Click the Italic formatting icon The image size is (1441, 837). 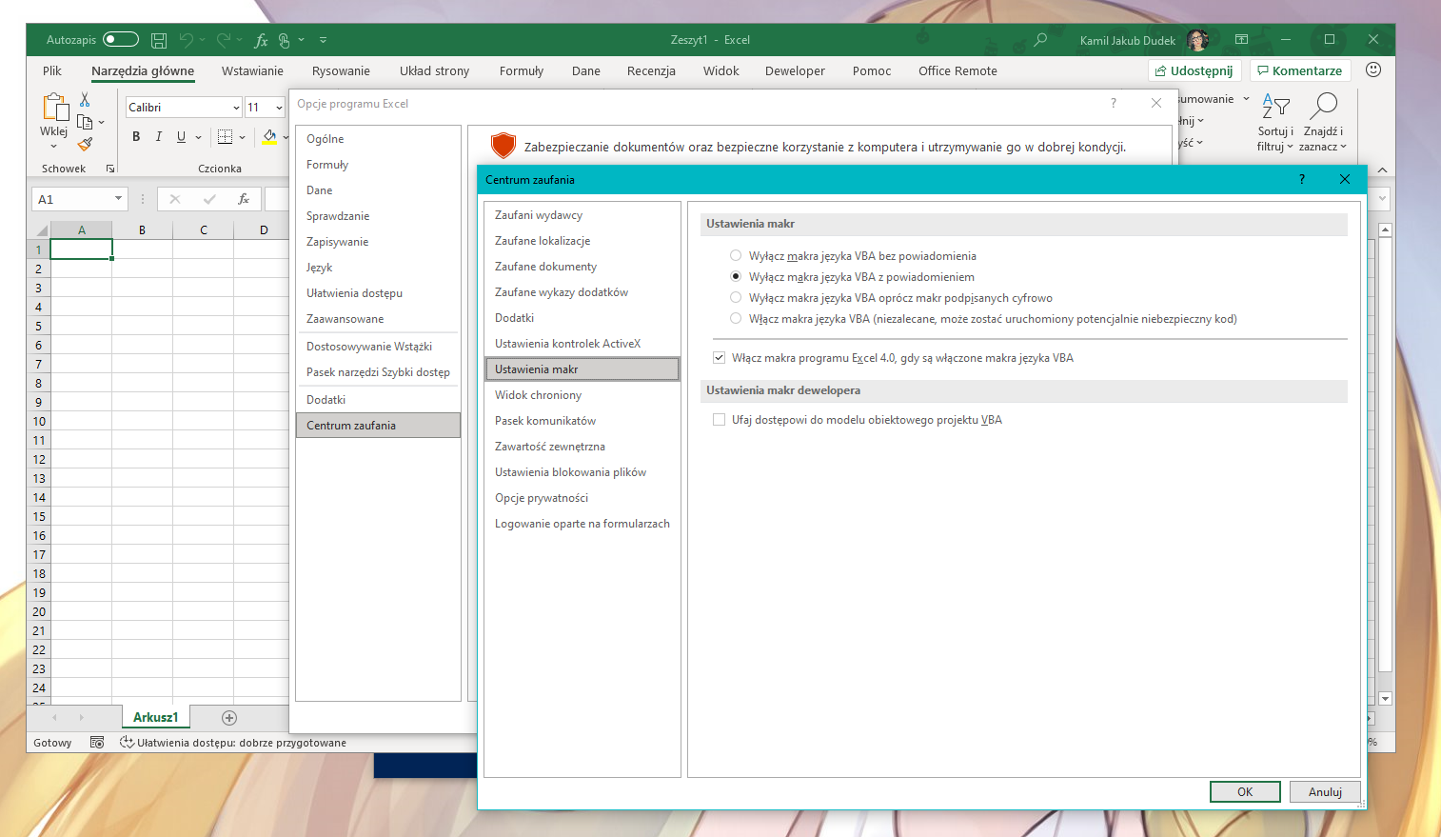pos(159,137)
